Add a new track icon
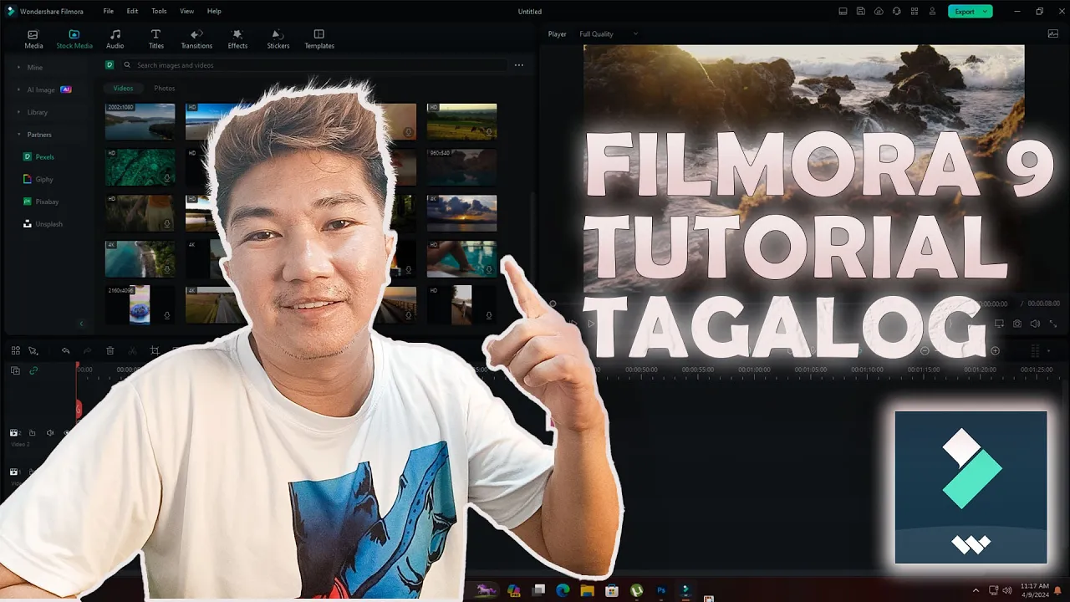The height and width of the screenshot is (602, 1070). pyautogui.click(x=15, y=370)
